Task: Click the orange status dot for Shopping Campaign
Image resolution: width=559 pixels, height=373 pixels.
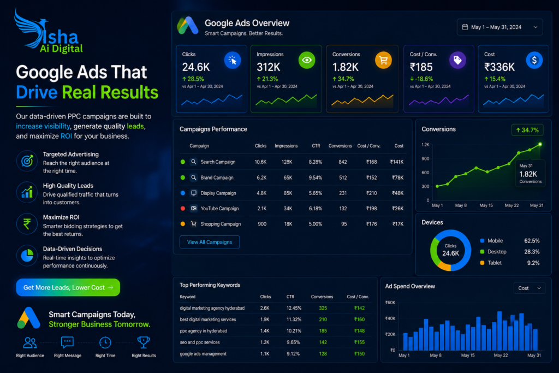Action: (x=183, y=224)
